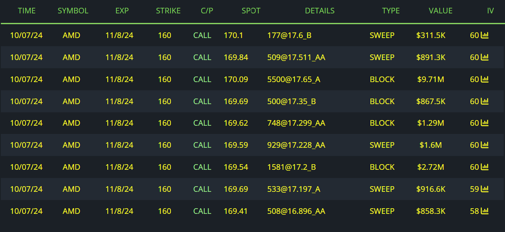Screen dimensions: 505x232
Task: Sort by TIME column header
Action: point(27,11)
